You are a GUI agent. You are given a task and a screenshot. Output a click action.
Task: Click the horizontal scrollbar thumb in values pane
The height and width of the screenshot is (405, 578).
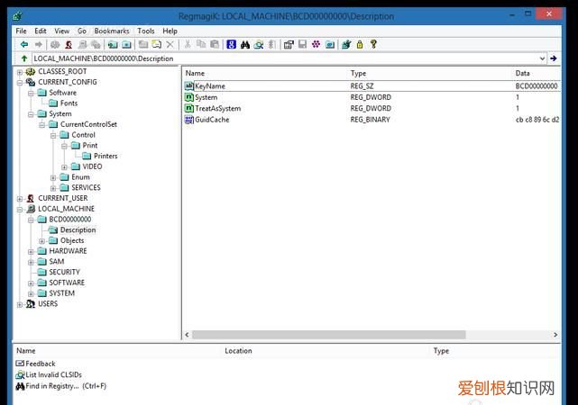(328, 335)
